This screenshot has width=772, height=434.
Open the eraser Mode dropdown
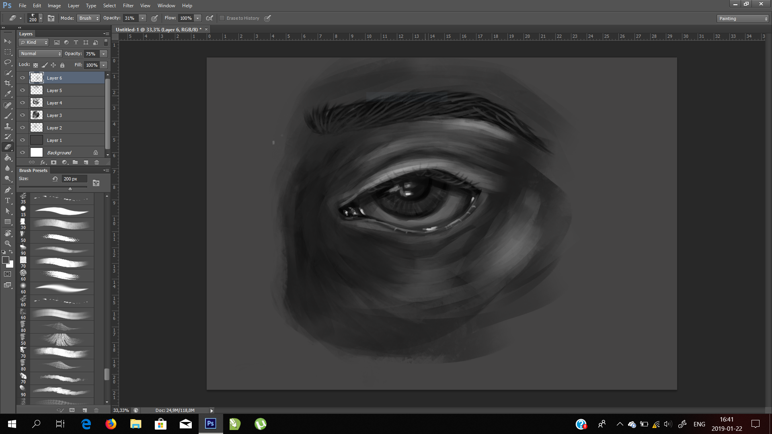click(x=88, y=18)
